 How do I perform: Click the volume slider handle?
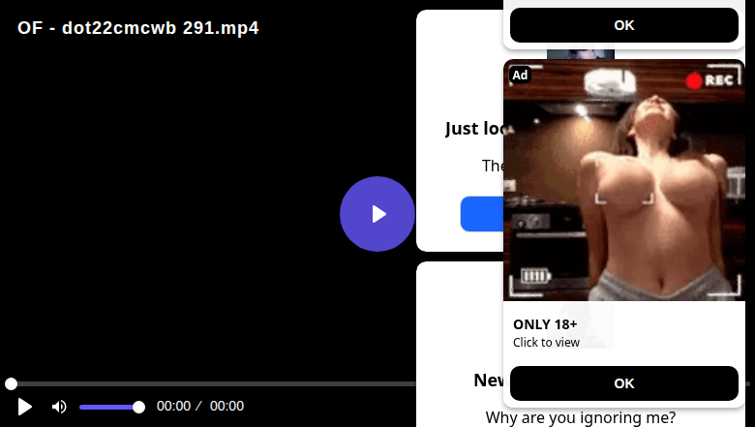coord(138,408)
